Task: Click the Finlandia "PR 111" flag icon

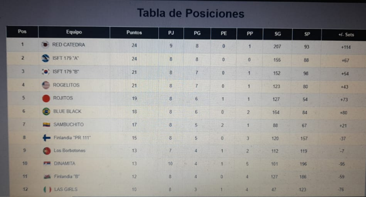Action: [x=47, y=138]
